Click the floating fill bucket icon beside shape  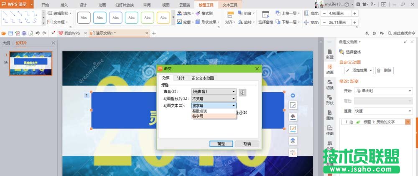(x=293, y=117)
